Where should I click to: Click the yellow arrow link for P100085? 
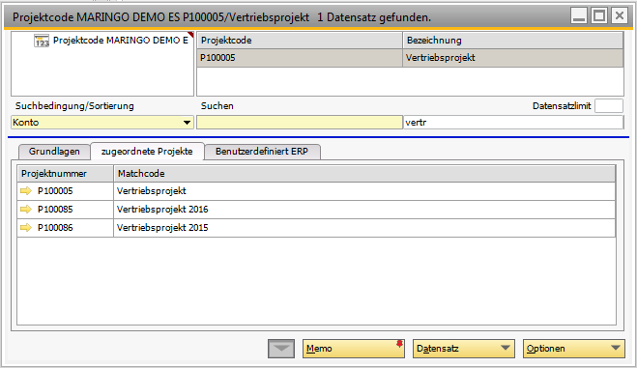click(26, 209)
